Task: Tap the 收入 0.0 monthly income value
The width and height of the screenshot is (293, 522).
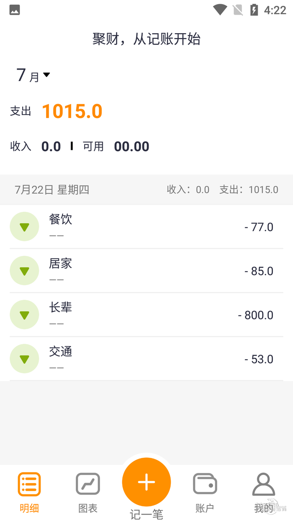Action: (51, 146)
